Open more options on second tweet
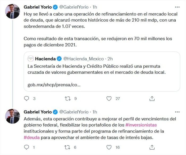This screenshot has width=186, height=155. click(x=177, y=112)
